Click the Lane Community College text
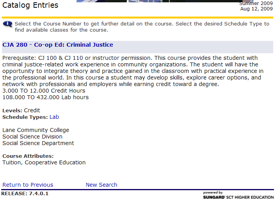This screenshot has width=279, height=206. tap(36, 130)
